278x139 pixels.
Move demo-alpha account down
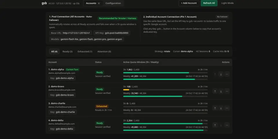221,74
